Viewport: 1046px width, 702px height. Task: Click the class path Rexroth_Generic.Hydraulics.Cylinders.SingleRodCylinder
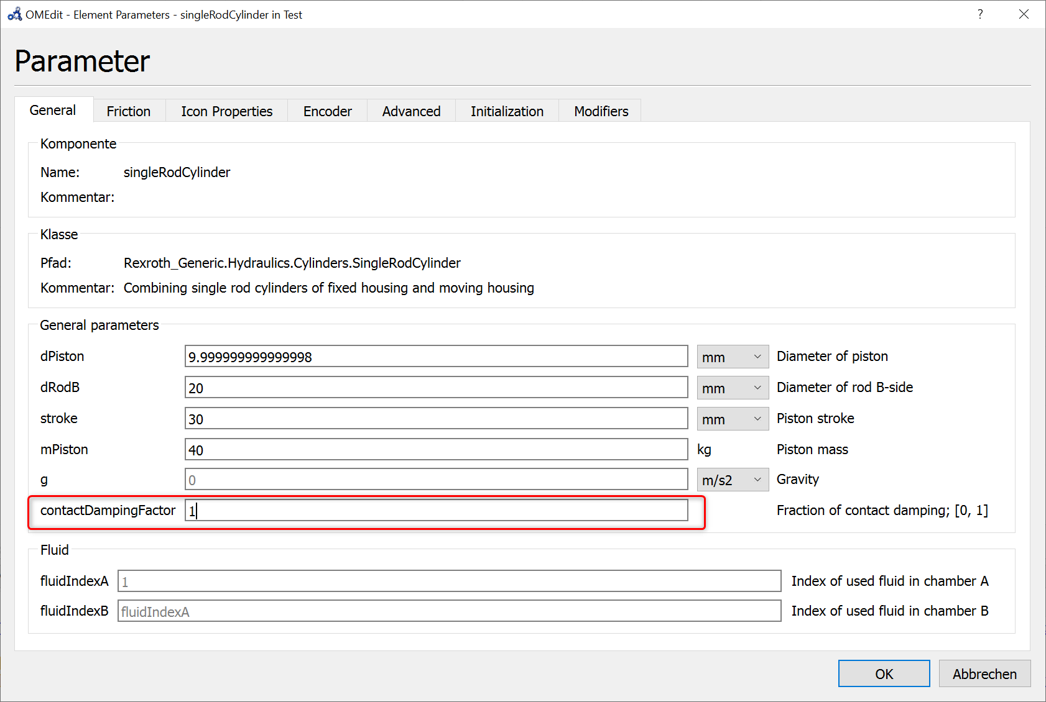(x=292, y=263)
